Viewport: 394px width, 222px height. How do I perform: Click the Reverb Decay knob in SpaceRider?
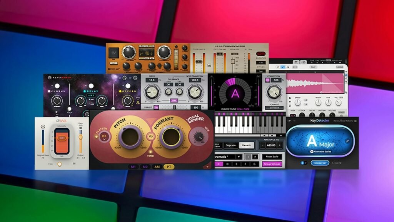(128, 101)
